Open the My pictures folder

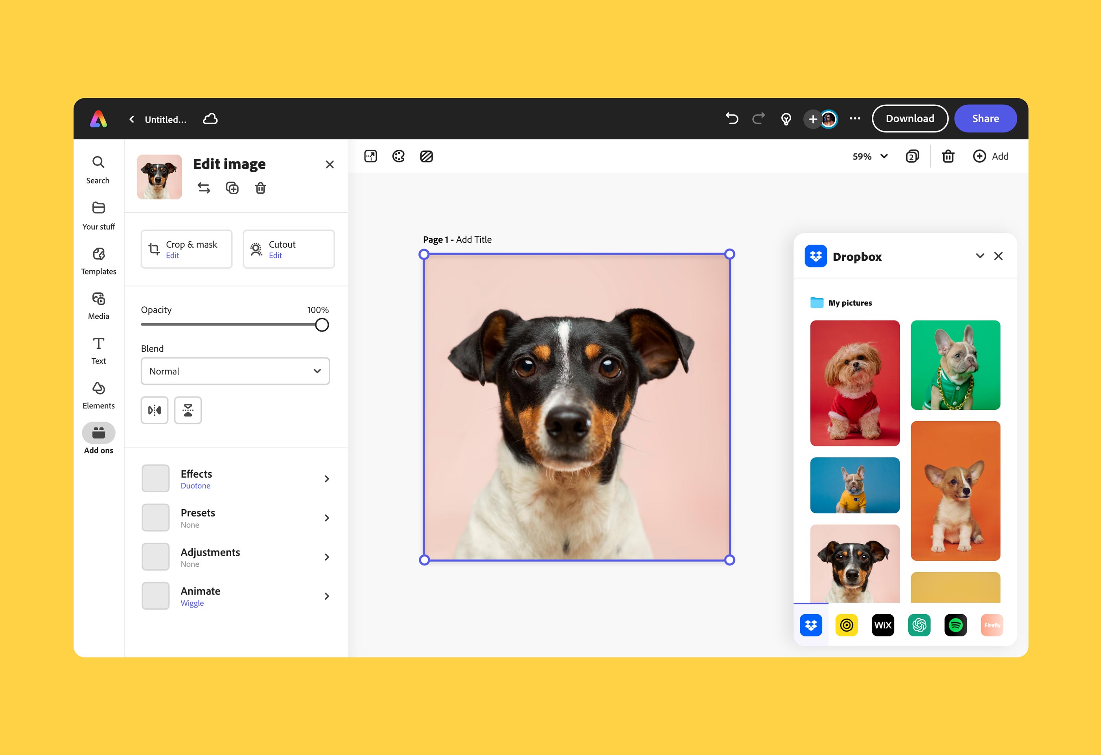click(841, 303)
